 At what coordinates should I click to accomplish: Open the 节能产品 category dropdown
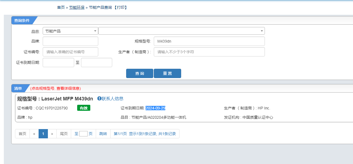tap(70, 31)
